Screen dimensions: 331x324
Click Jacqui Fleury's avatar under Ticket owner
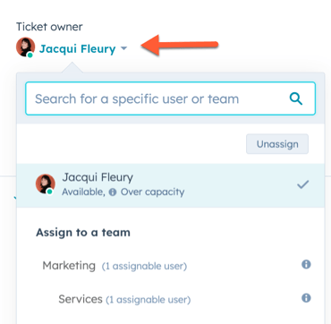tap(26, 47)
